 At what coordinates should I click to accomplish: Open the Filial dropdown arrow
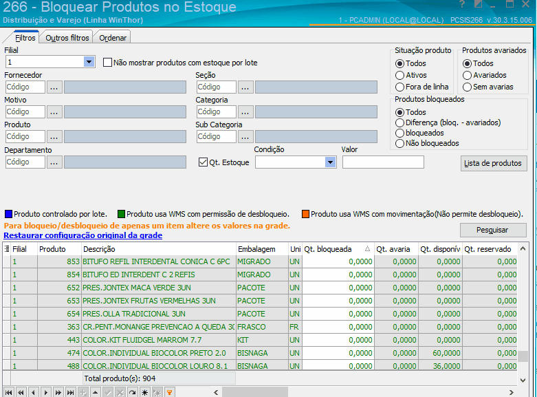[89, 62]
